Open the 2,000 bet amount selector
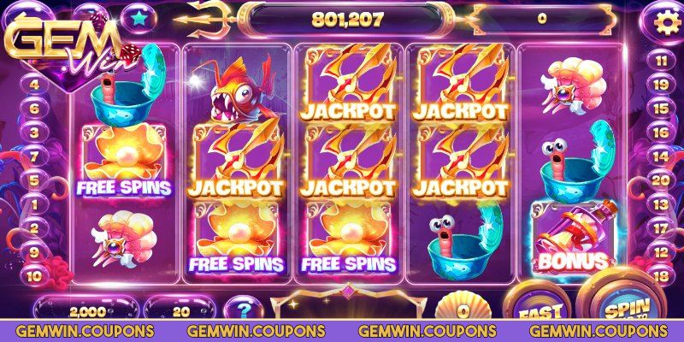The width and height of the screenshot is (684, 342). (x=88, y=310)
